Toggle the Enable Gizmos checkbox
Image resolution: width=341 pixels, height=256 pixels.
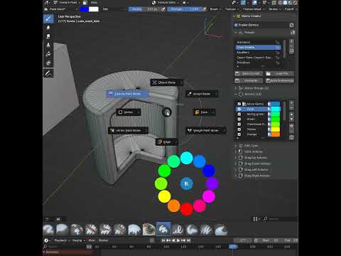(x=236, y=25)
